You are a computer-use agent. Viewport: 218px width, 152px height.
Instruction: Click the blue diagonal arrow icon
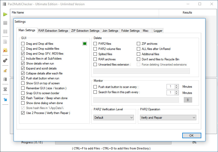coord(5,99)
